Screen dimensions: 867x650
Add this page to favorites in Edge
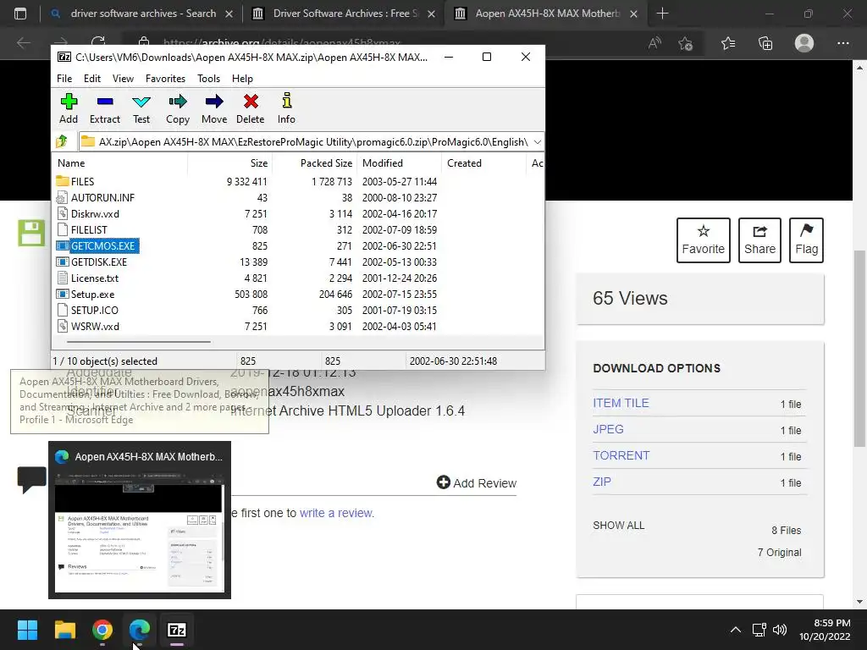[686, 43]
